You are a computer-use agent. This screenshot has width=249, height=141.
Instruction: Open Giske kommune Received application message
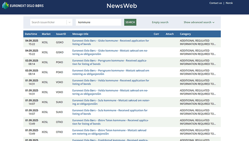pos(111,42)
